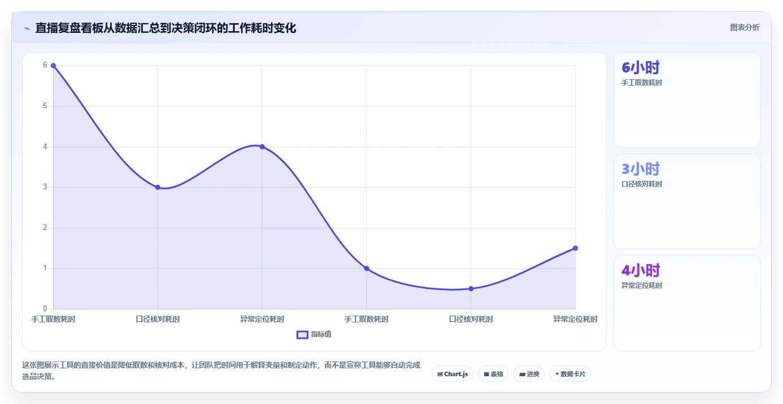This screenshot has width=783, height=404.
Task: Select the 进度 tag pill
Action: 529,374
